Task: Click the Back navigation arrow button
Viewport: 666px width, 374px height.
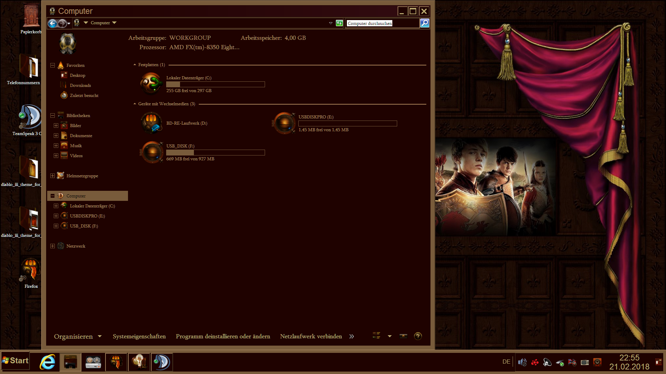Action: coord(52,23)
